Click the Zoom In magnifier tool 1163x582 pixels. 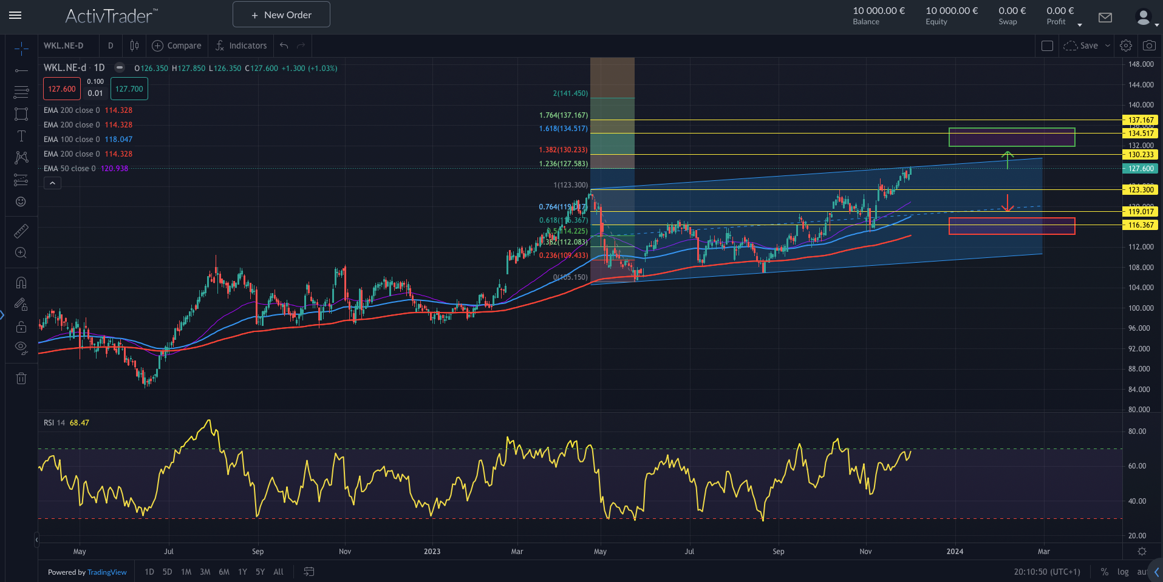point(21,253)
